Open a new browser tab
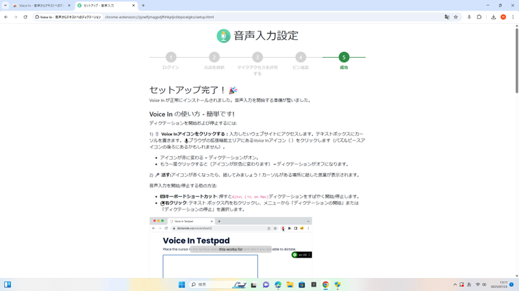Screen dimensions: 519x291 [x=144, y=5]
